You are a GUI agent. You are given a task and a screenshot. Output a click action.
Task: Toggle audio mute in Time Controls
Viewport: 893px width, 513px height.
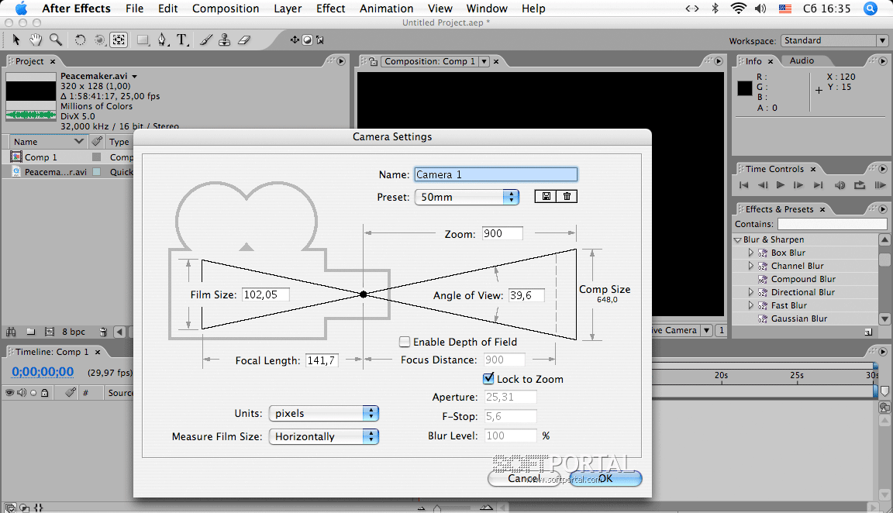[840, 185]
